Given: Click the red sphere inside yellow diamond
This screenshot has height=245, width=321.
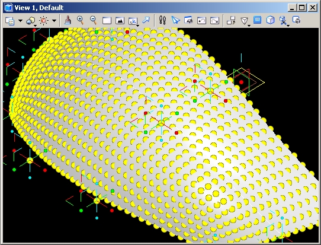Looking at the screenshot, I should [x=242, y=82].
